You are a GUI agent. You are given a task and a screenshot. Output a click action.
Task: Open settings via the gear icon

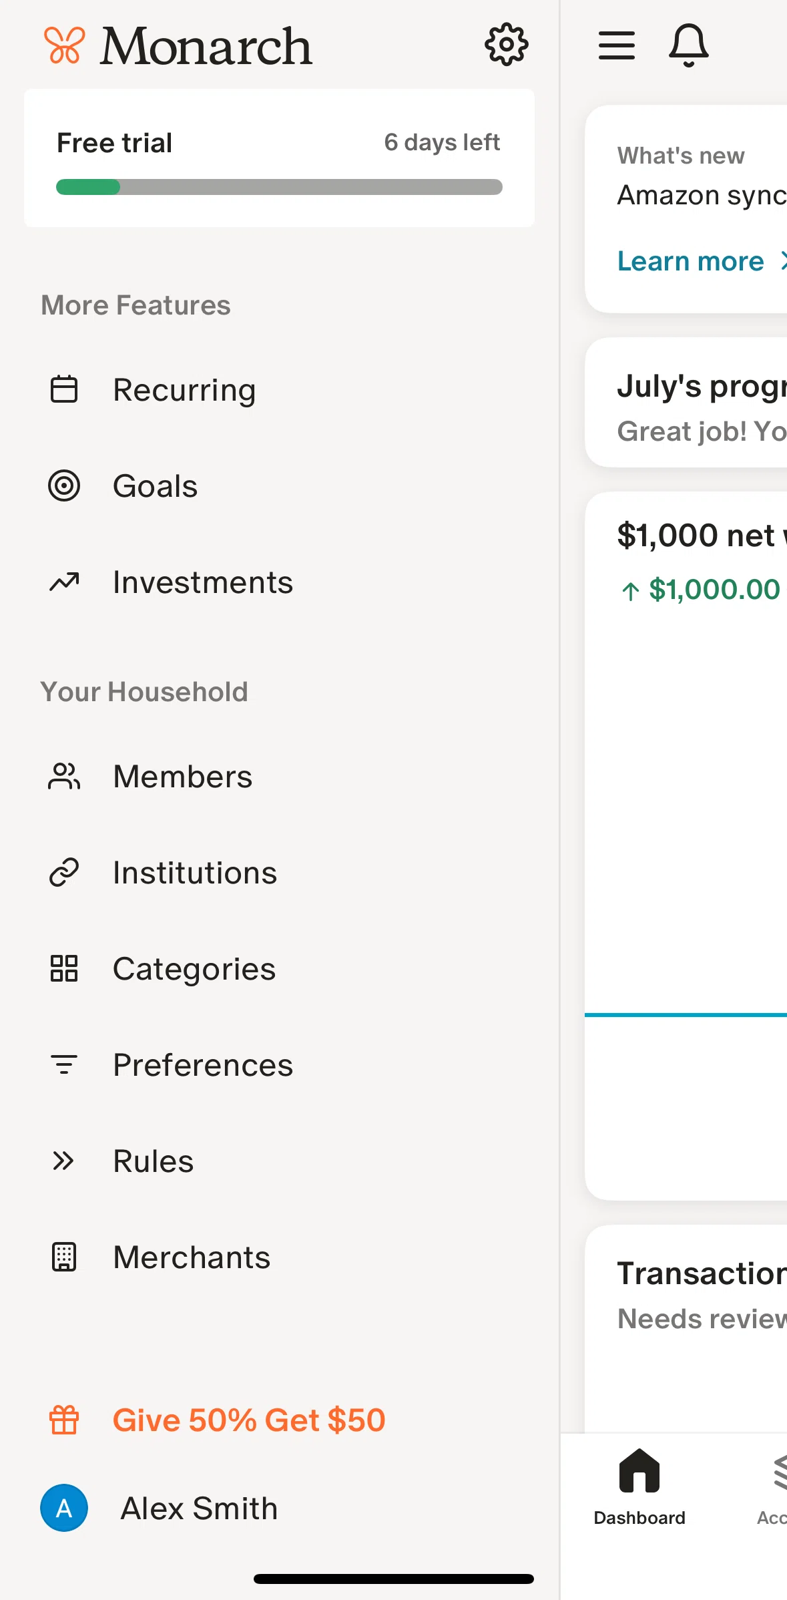click(x=507, y=45)
